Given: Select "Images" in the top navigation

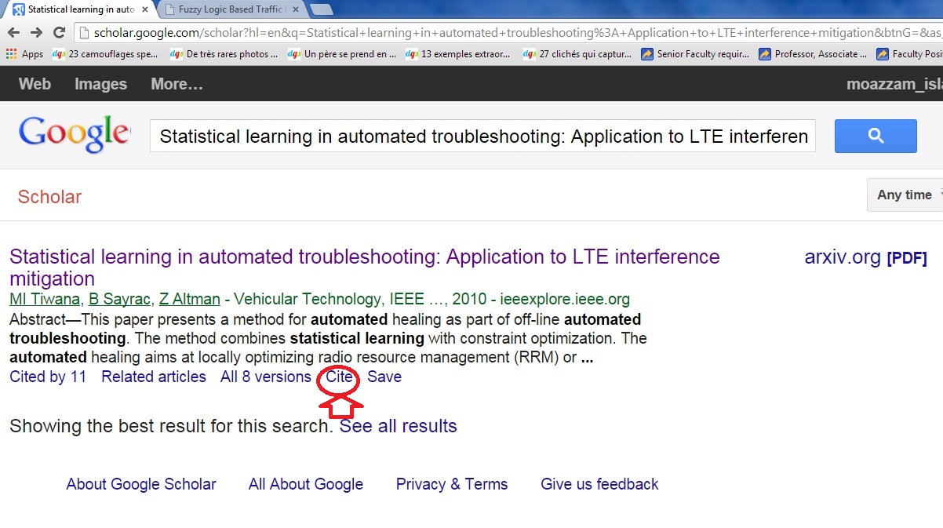Looking at the screenshot, I should coord(100,84).
